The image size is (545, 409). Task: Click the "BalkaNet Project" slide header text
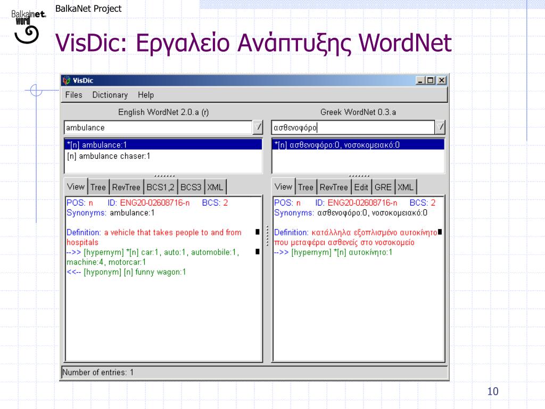(88, 9)
